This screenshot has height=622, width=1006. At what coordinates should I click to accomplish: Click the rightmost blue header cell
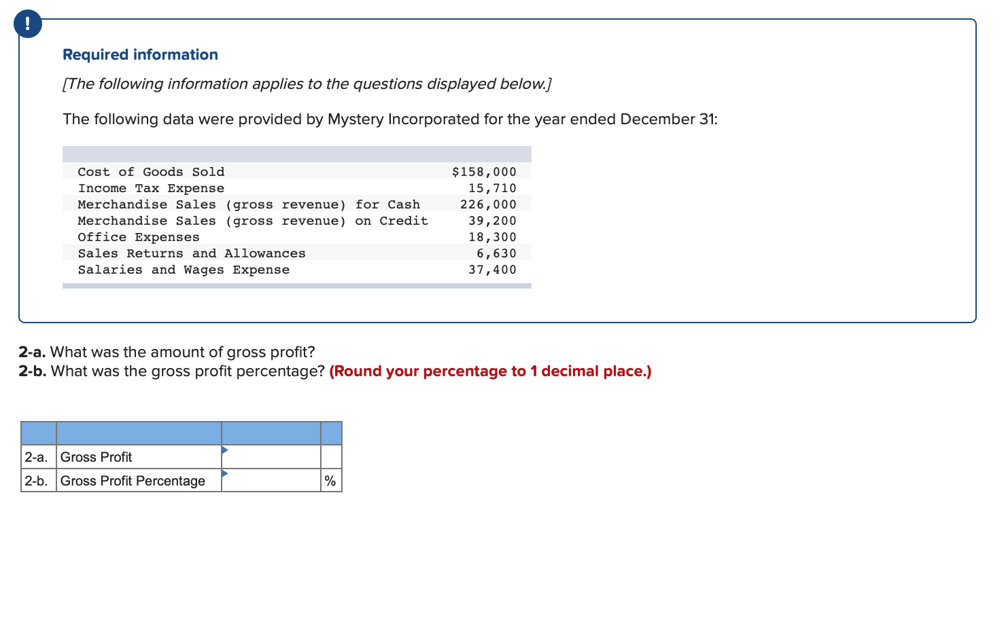click(x=331, y=433)
